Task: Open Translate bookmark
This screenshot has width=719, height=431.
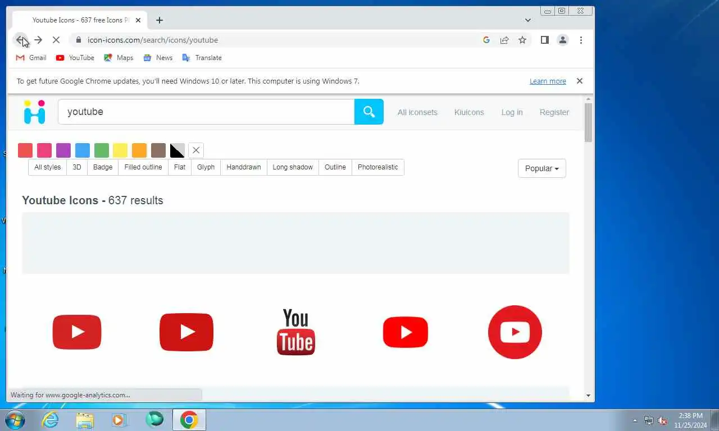Action: [202, 58]
